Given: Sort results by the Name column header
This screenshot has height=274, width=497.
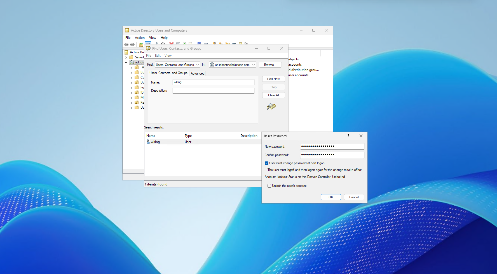Looking at the screenshot, I should tap(164, 136).
